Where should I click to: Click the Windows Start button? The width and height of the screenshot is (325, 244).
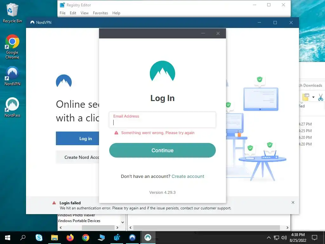click(8, 238)
